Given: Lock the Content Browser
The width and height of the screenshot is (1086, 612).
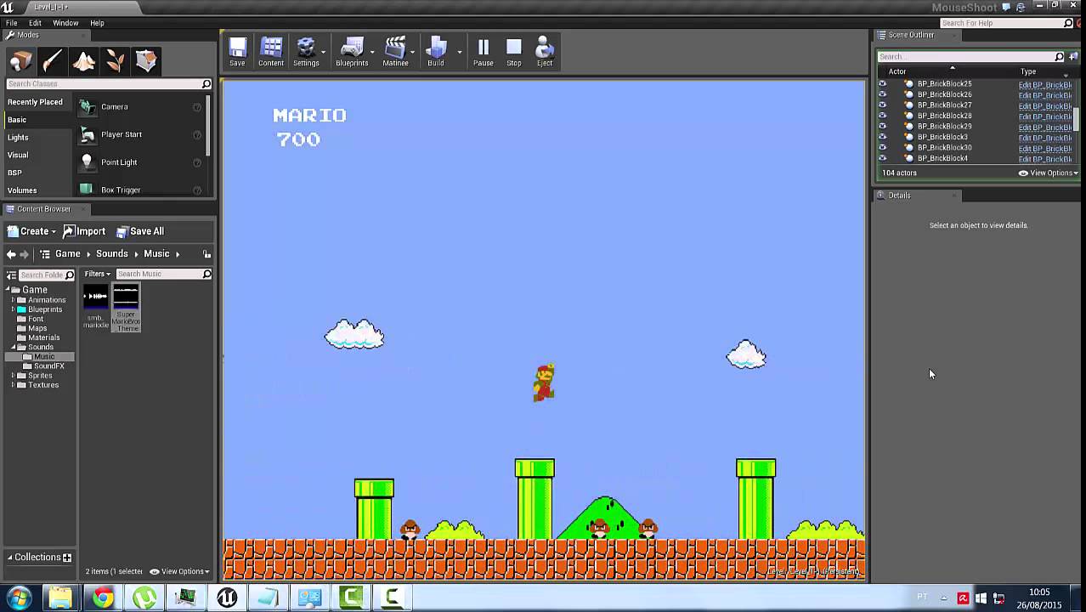Looking at the screenshot, I should coord(206,254).
